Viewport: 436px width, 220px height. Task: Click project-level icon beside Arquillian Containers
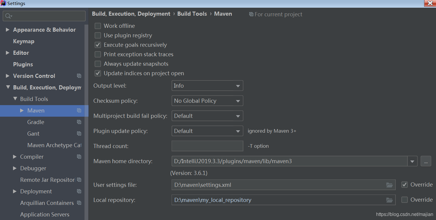click(79, 203)
